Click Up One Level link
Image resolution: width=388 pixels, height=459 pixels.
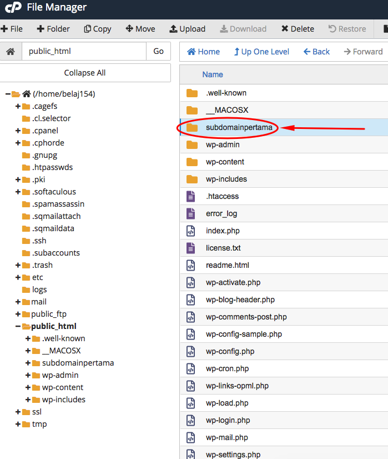[x=261, y=52]
